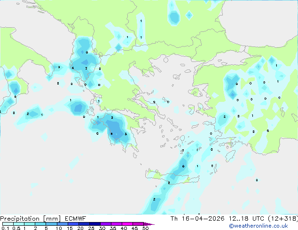Select the lightest cyan swatch between 0.1 and 0.5
298x230 pixels.
click(x=8, y=224)
